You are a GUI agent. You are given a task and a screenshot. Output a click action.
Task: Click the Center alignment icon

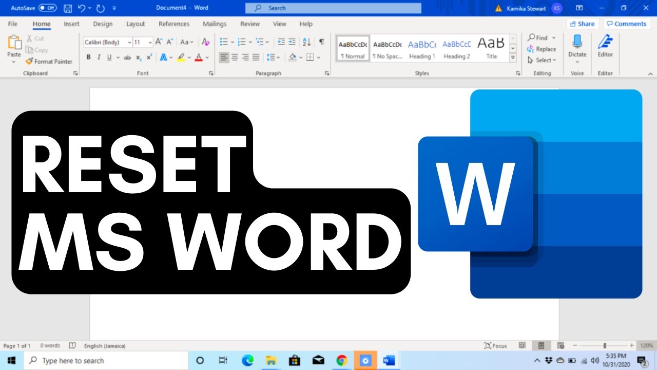click(x=235, y=57)
